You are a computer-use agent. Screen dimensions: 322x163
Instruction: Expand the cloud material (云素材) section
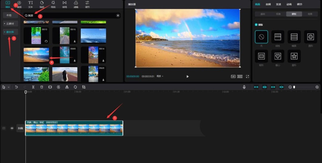pyautogui.click(x=10, y=24)
